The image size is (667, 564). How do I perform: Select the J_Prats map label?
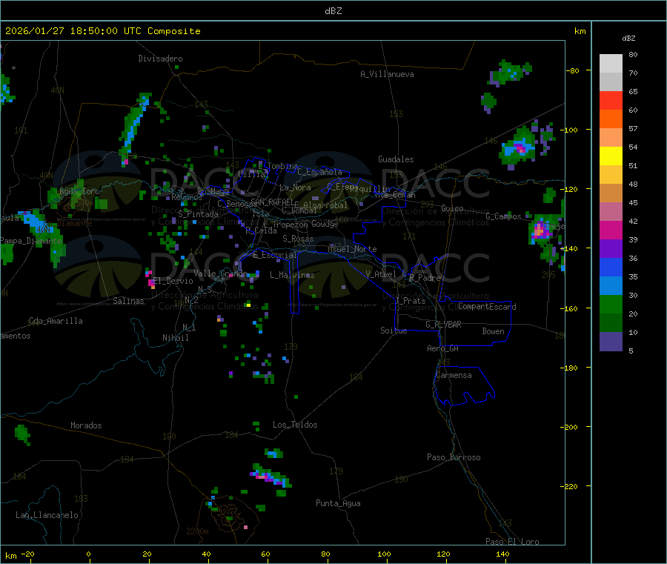411,301
